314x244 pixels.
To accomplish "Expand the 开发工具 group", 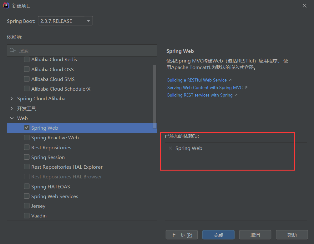I will [x=12, y=108].
